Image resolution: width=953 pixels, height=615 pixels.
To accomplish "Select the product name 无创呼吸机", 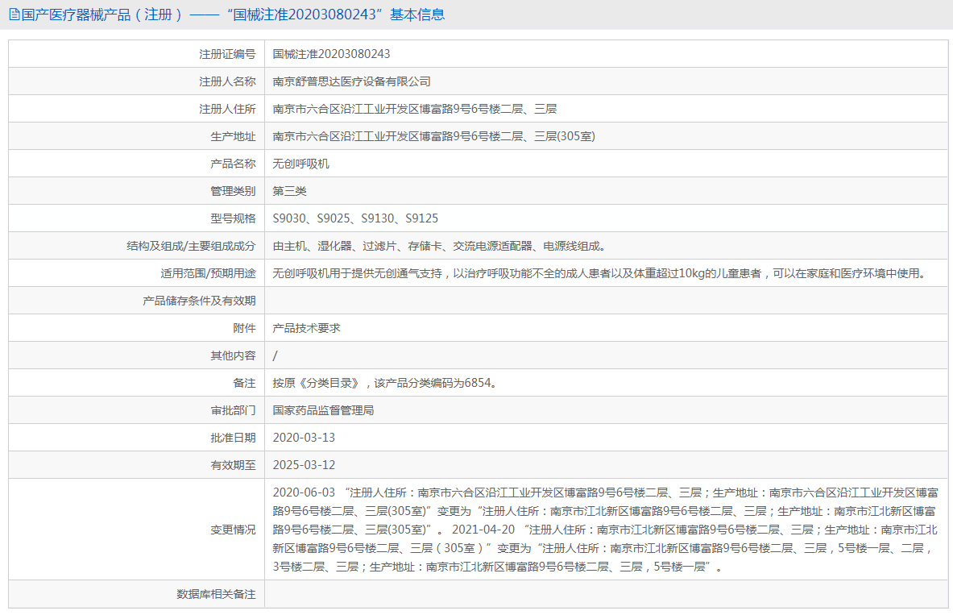I will click(300, 164).
